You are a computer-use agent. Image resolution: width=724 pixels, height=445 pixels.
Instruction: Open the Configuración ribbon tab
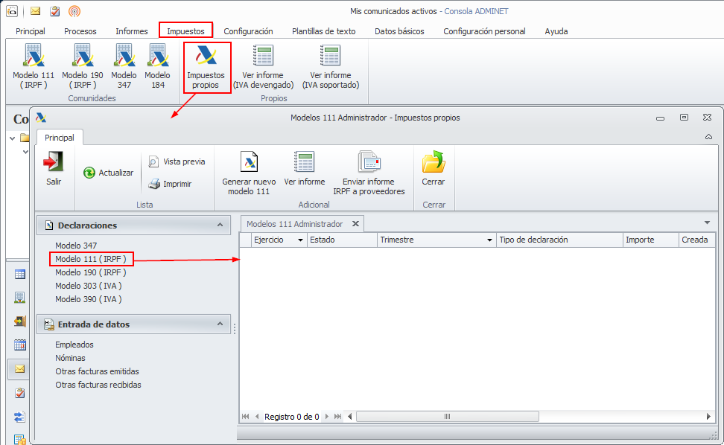pyautogui.click(x=249, y=31)
